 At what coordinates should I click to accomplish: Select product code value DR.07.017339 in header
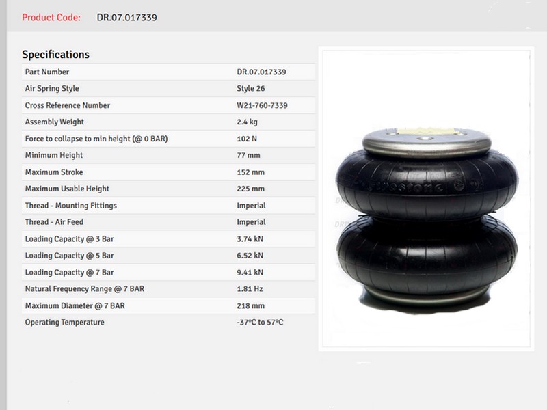[127, 18]
